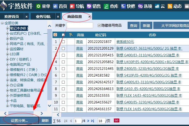Click the 刷新 button

(45, 121)
